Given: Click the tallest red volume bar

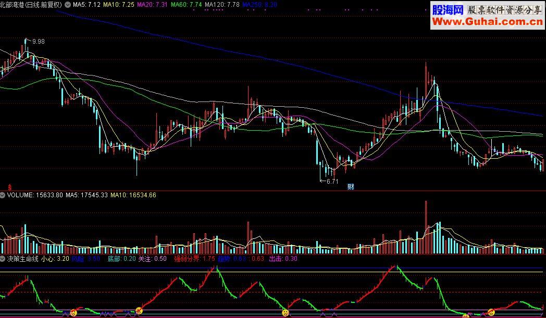Looking at the screenshot, I should pos(426,227).
